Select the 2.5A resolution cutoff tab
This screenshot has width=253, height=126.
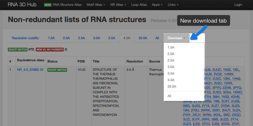81,38
